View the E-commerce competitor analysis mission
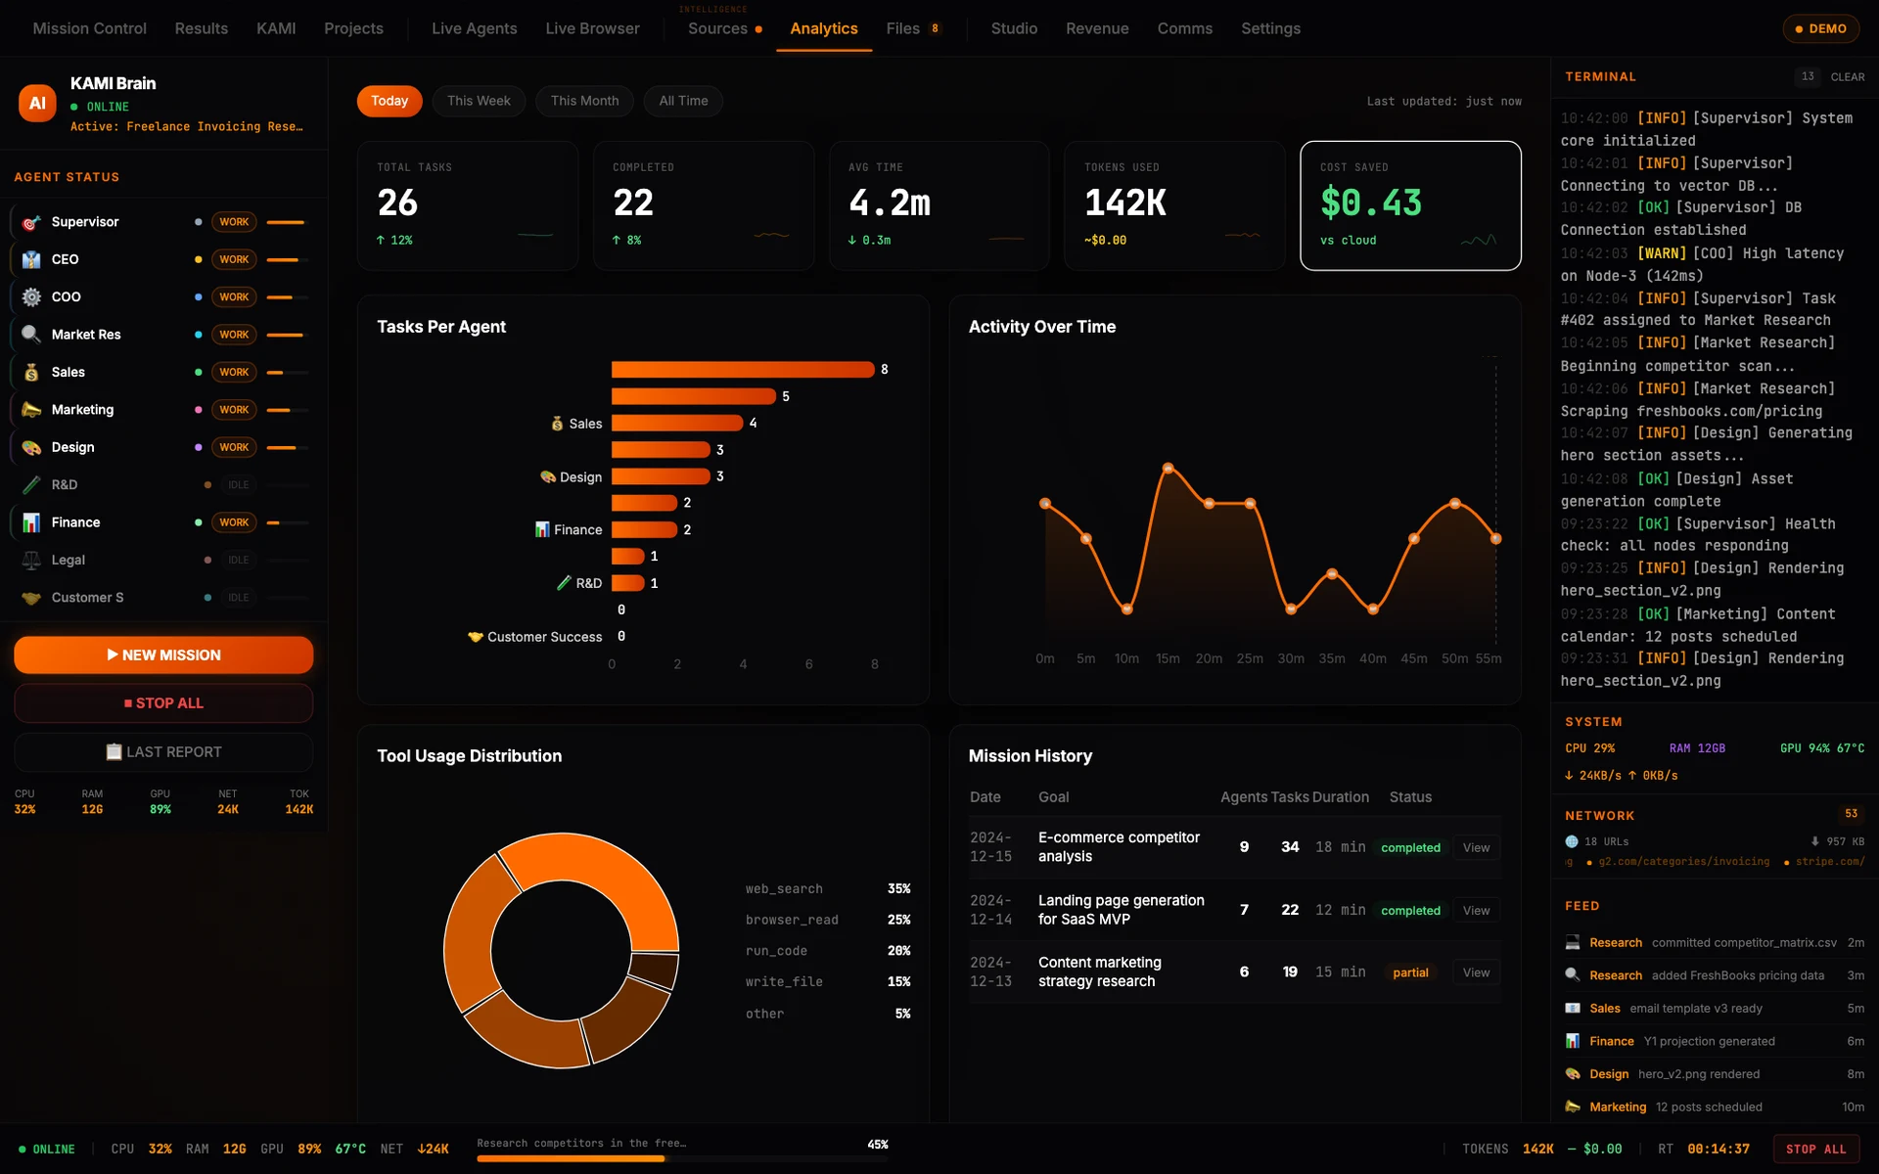Viewport: 1879px width, 1174px height. pyautogui.click(x=1476, y=847)
